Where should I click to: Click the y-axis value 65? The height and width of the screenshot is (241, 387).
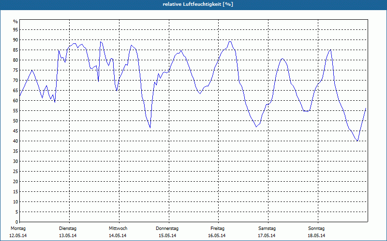tap(15, 90)
